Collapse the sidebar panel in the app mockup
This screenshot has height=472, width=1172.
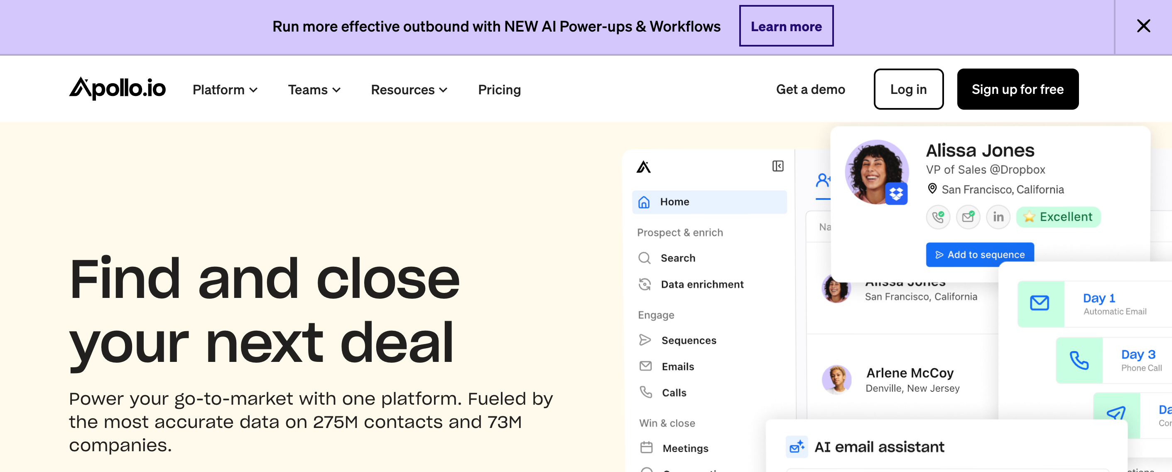point(778,167)
